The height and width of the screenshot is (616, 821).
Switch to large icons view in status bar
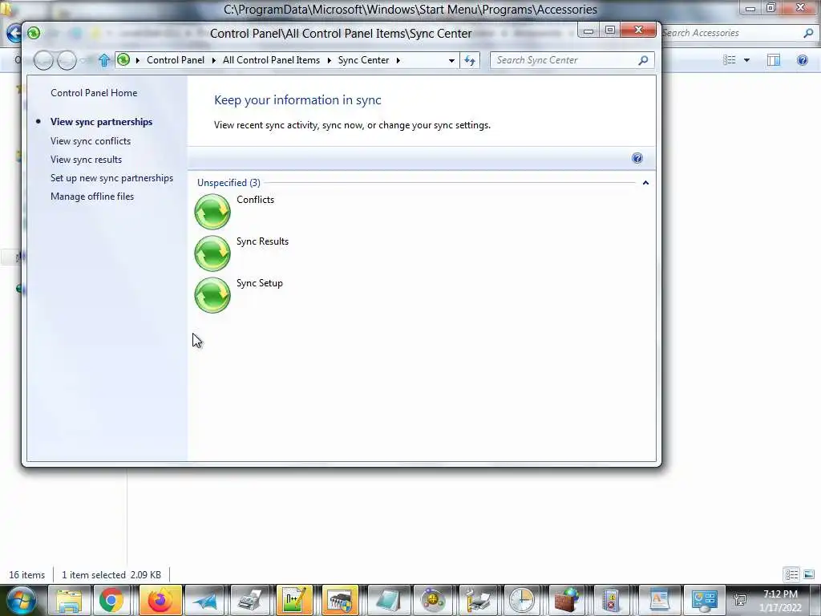(x=808, y=574)
